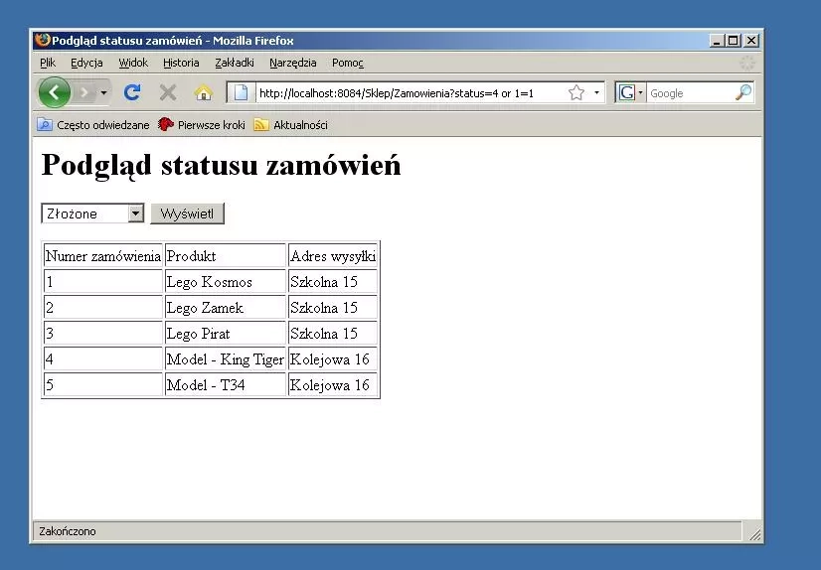Reload the page with the refresh icon

pyautogui.click(x=132, y=92)
